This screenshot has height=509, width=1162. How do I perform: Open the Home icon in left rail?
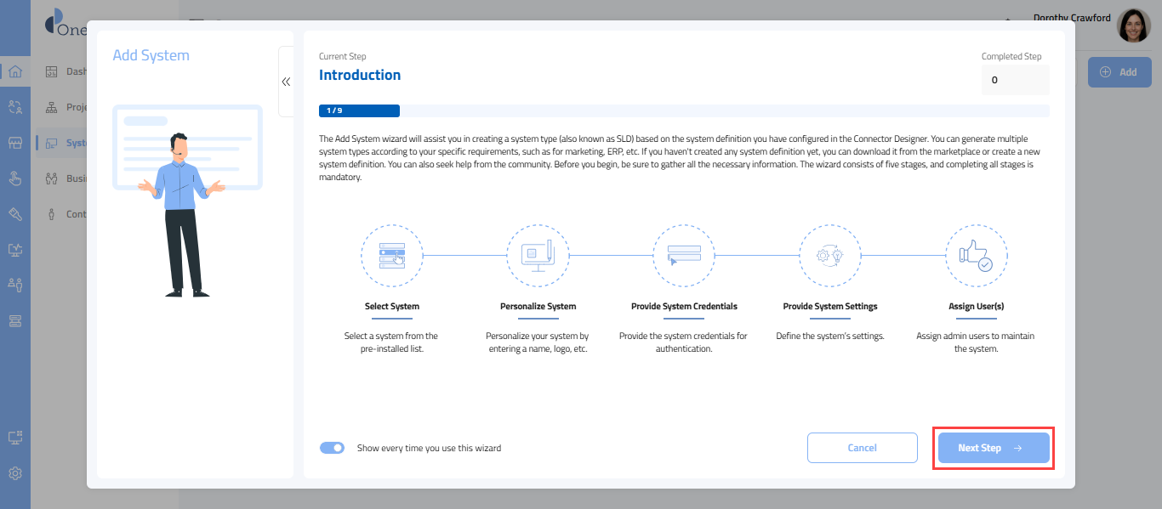point(15,71)
